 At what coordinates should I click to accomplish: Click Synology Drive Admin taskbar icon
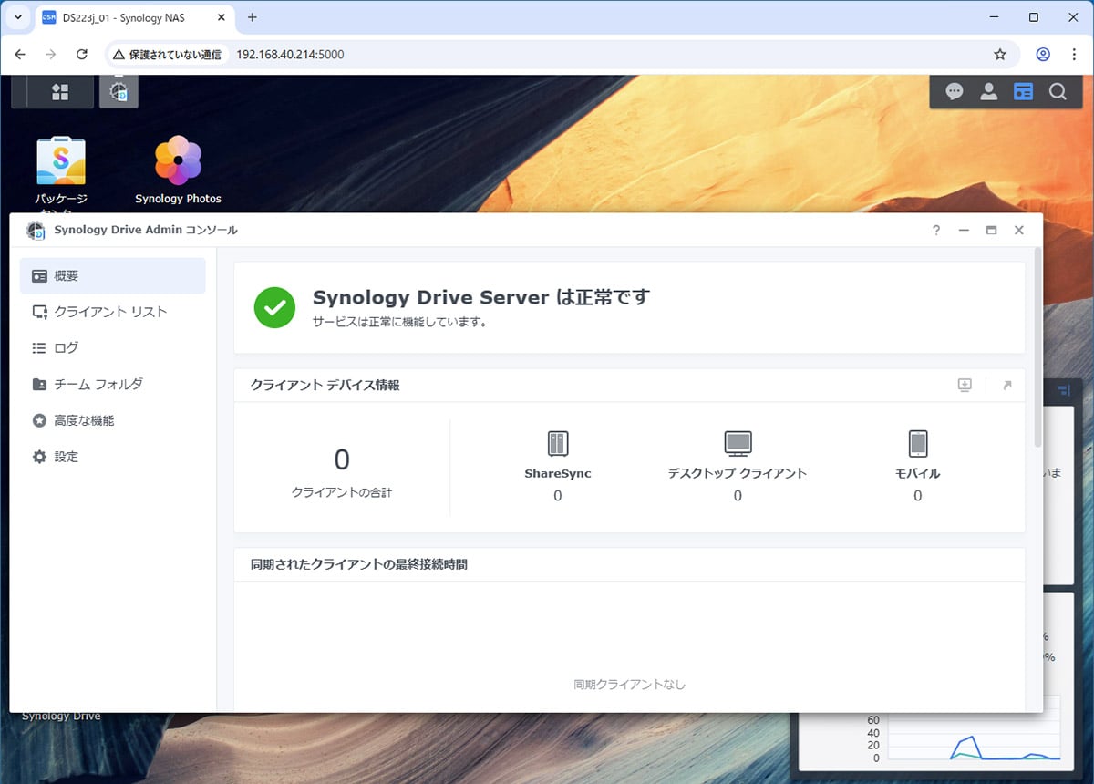pyautogui.click(x=119, y=92)
